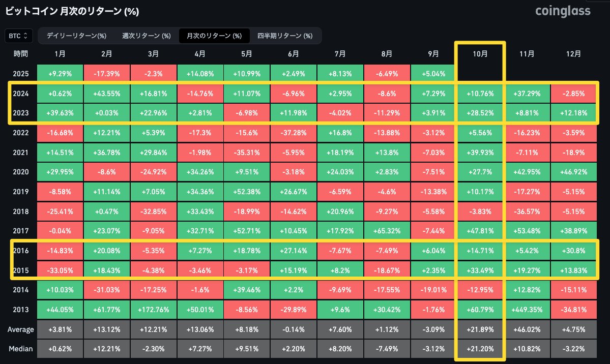The width and height of the screenshot is (610, 364).
Task: Select the Average row label
Action: (20, 329)
